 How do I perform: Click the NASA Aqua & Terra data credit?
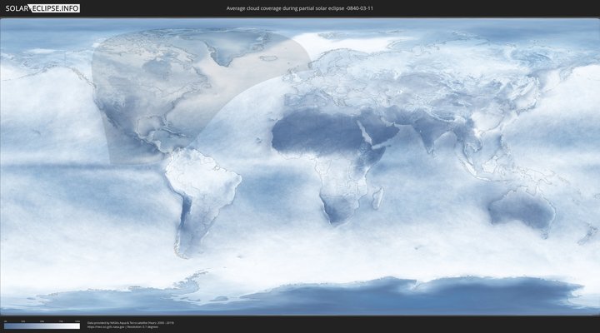click(x=129, y=322)
